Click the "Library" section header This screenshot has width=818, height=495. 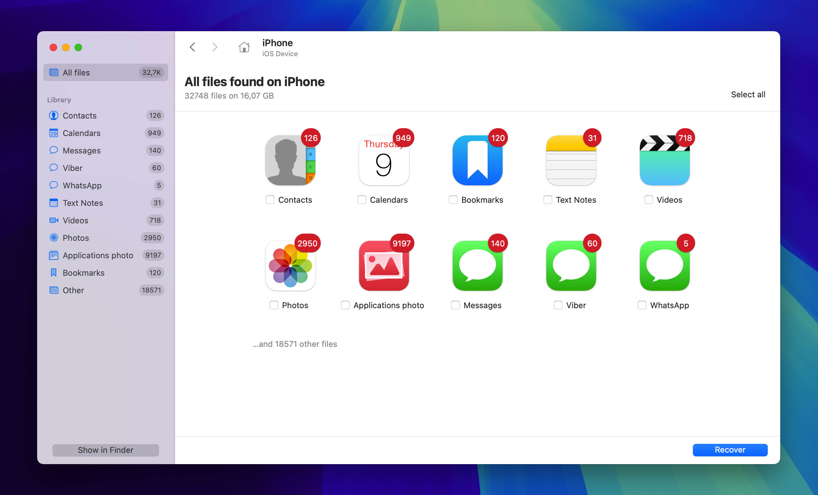coord(59,100)
